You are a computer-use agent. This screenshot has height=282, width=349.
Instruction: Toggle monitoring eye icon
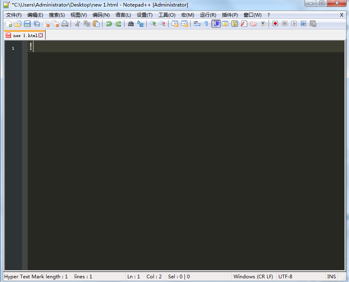click(x=262, y=24)
